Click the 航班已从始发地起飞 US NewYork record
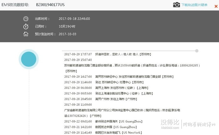The height and width of the screenshot is (135, 219). pos(103,133)
